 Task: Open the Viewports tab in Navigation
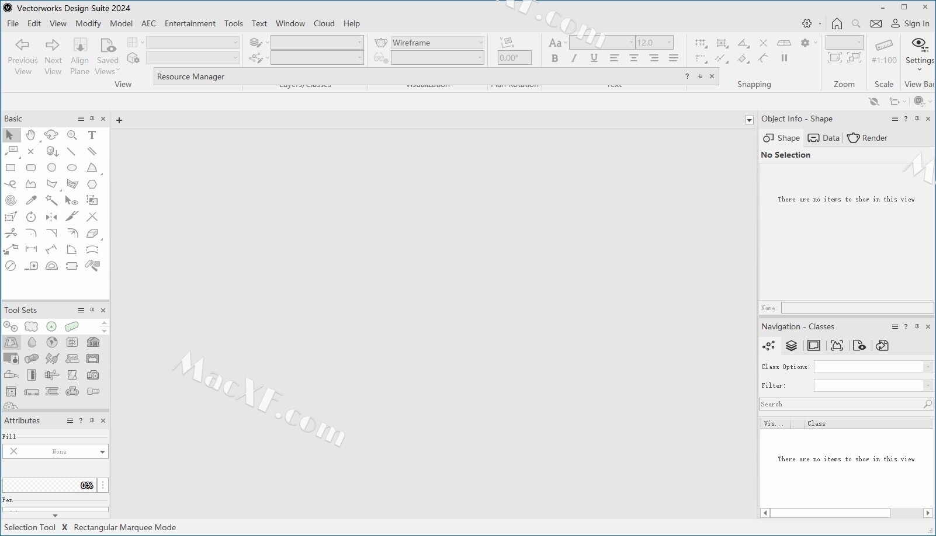(837, 346)
